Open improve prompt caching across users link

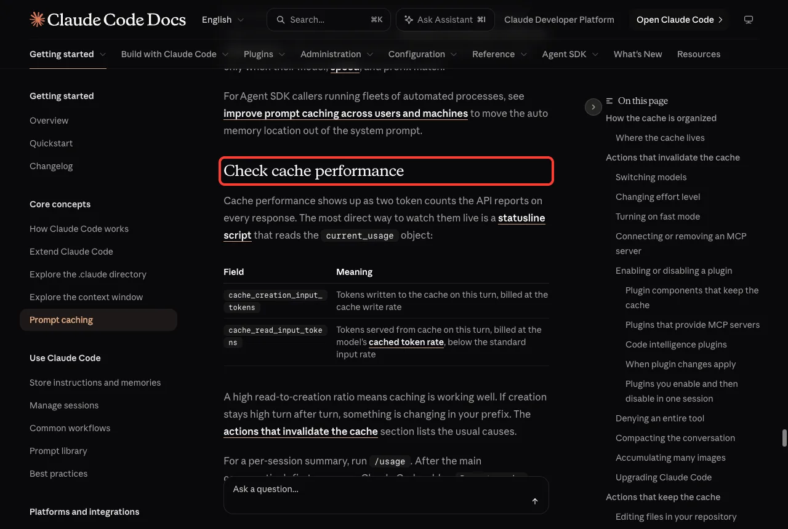[x=345, y=113]
